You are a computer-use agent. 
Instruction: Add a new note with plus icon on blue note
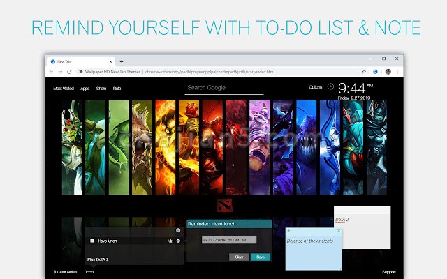click(288, 231)
